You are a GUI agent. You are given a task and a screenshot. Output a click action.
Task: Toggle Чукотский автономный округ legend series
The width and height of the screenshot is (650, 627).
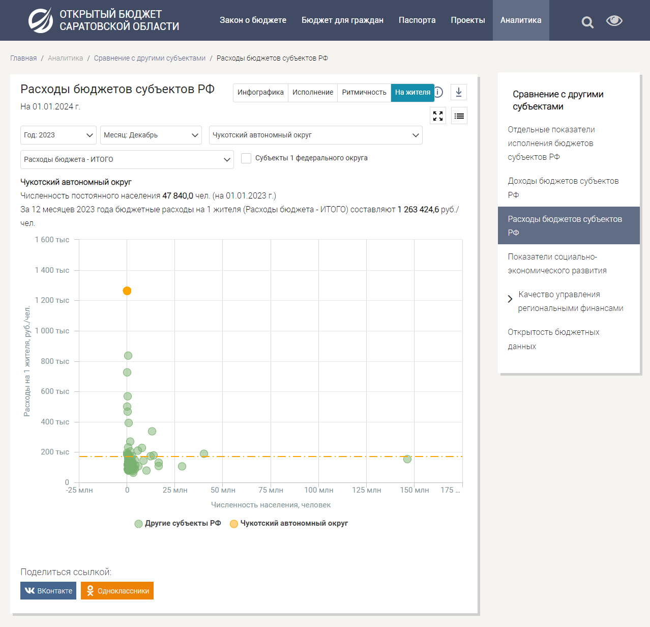click(x=289, y=524)
